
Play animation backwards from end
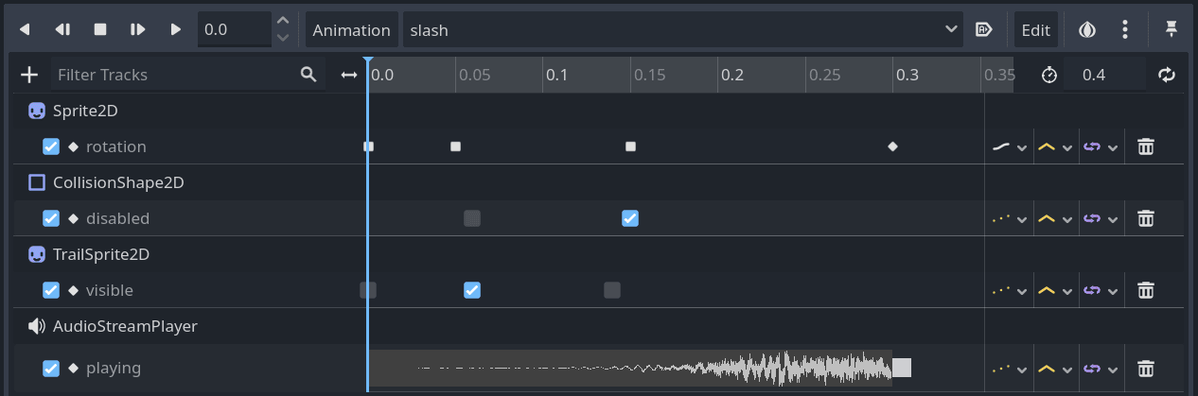25,29
